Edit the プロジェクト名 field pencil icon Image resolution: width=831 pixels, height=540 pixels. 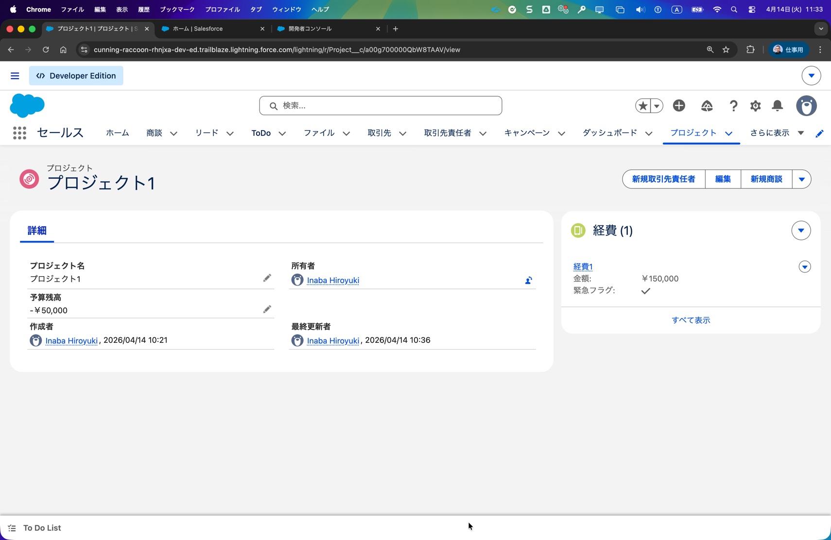tap(267, 278)
